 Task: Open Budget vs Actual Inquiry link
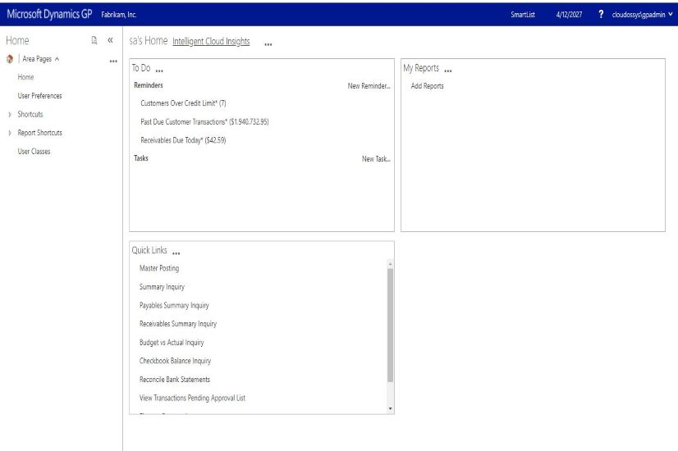pyautogui.click(x=172, y=343)
